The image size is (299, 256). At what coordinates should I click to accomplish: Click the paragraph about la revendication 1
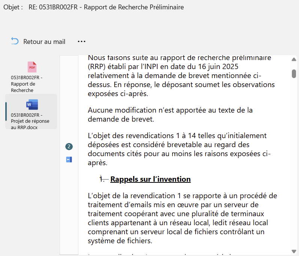coord(182,218)
